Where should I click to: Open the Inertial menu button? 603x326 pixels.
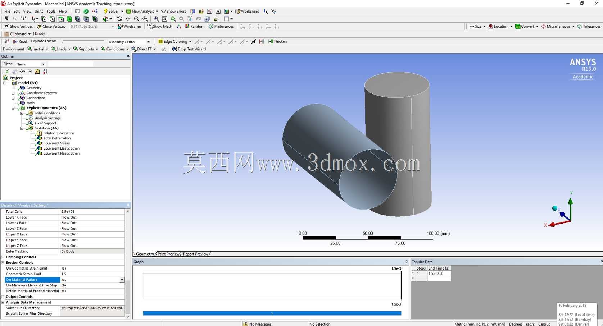point(37,49)
